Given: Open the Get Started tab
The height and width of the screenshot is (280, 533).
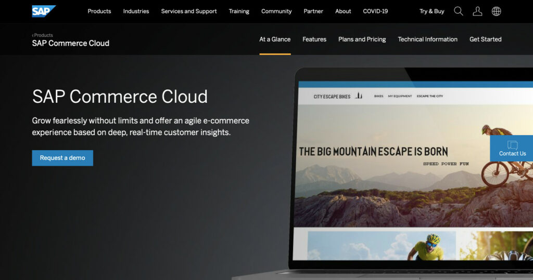Looking at the screenshot, I should point(486,39).
